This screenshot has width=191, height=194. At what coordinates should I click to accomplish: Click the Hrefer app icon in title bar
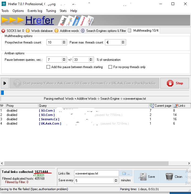(4, 4)
